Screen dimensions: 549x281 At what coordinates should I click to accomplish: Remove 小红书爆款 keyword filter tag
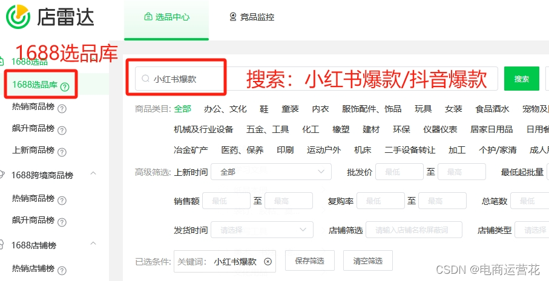pyautogui.click(x=268, y=262)
